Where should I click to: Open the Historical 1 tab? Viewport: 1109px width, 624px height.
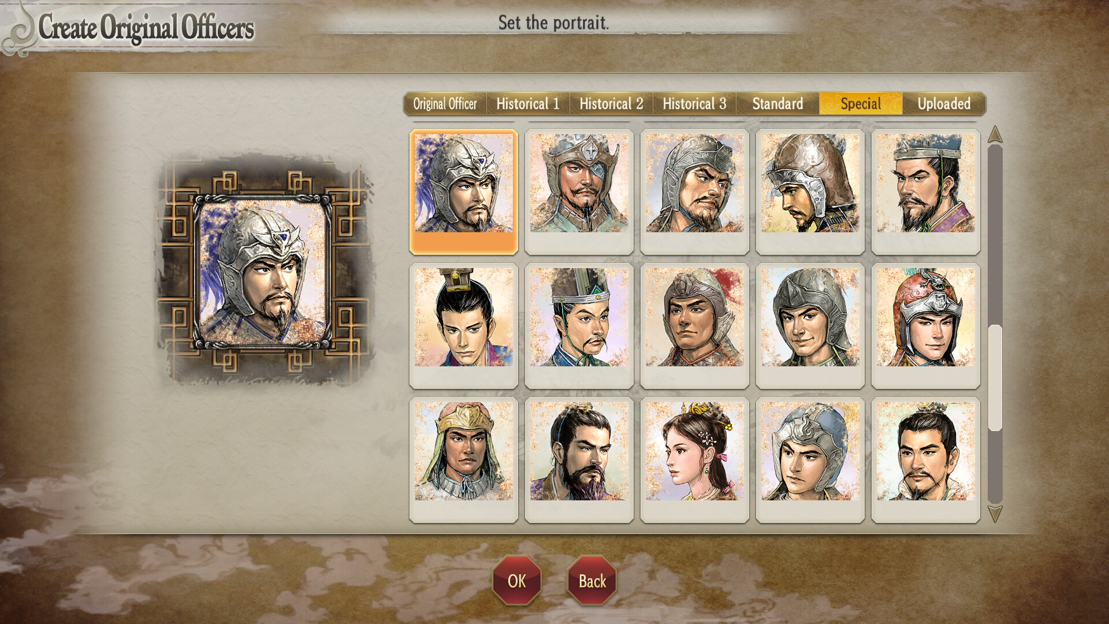click(528, 104)
